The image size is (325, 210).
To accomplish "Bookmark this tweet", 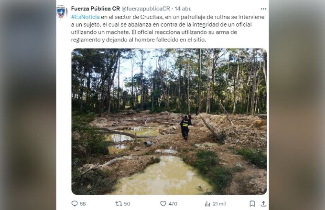I will [252, 203].
